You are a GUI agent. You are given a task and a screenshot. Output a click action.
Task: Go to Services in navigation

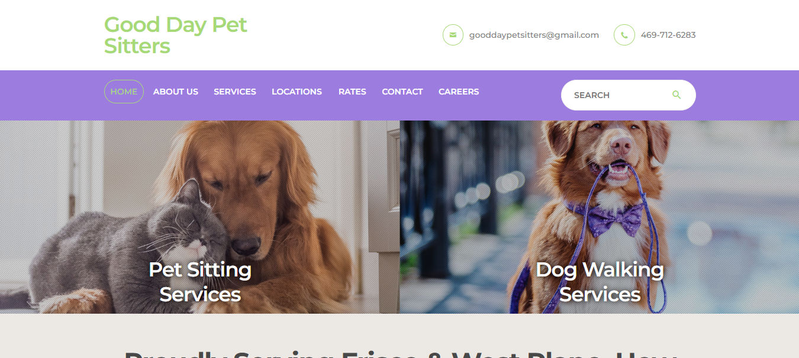tap(235, 92)
